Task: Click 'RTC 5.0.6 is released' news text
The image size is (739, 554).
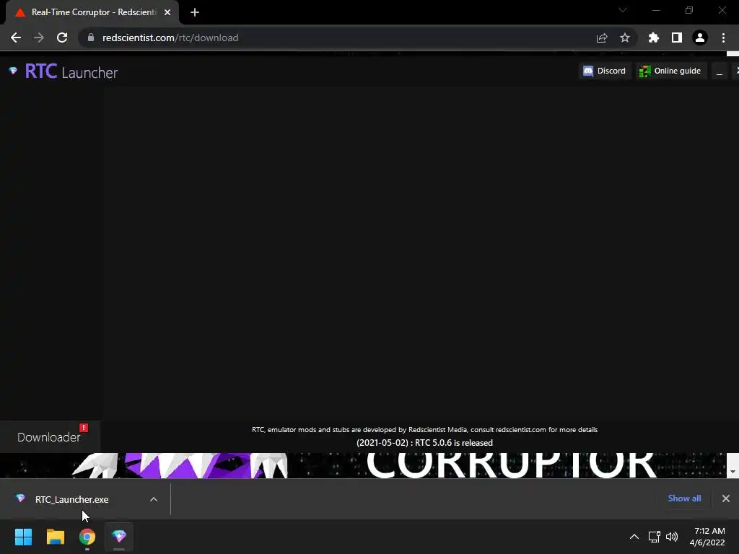Action: click(x=424, y=443)
